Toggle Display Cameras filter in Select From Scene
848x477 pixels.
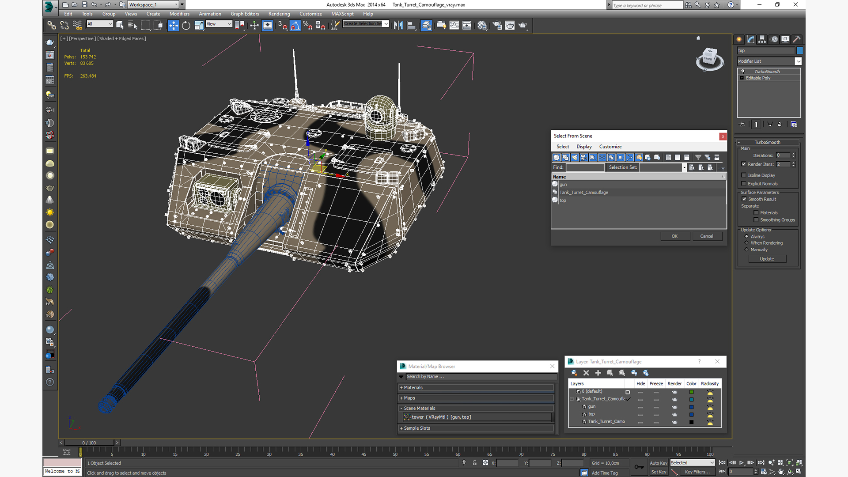pyautogui.click(x=584, y=157)
